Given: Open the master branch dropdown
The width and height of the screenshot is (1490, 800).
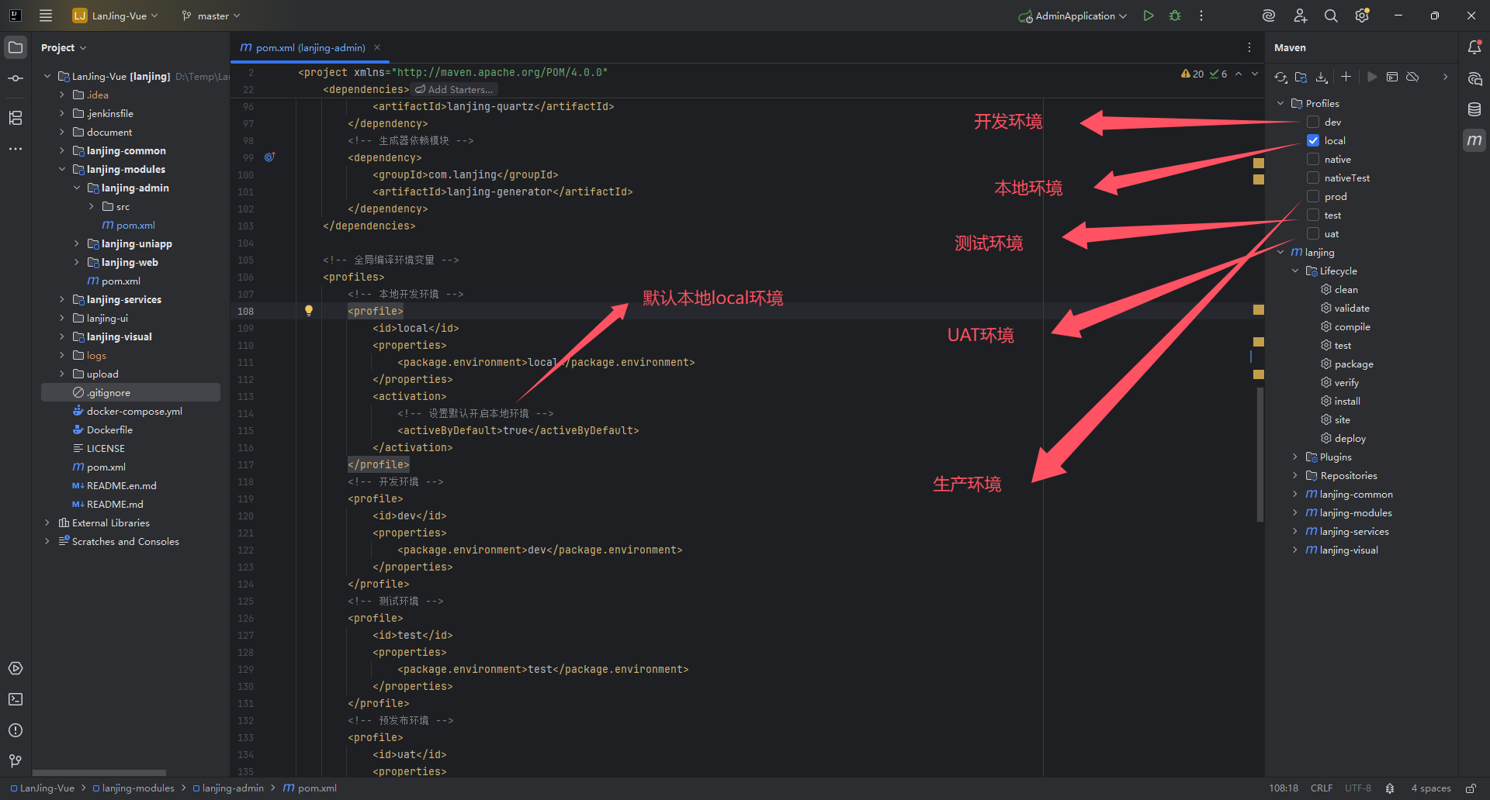Looking at the screenshot, I should click(x=211, y=16).
